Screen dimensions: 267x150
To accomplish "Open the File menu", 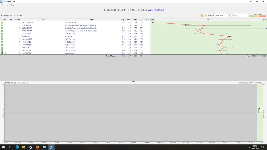I will (x=2, y=5).
